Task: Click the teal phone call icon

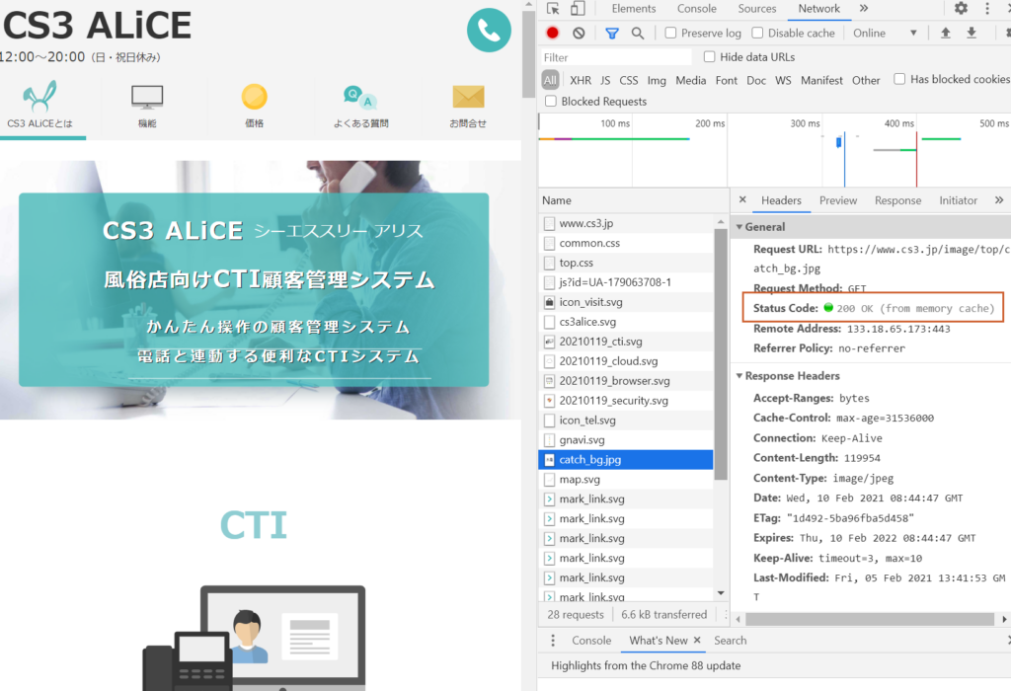Action: [x=489, y=31]
